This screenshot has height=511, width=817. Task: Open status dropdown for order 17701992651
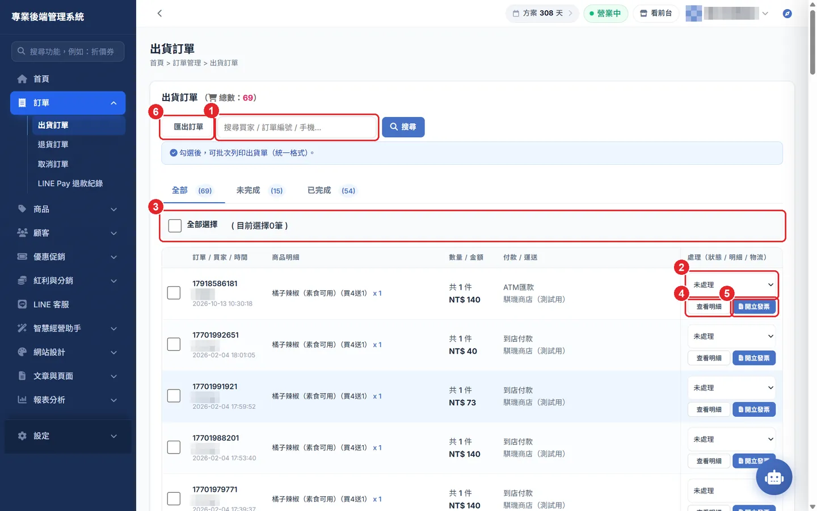732,336
